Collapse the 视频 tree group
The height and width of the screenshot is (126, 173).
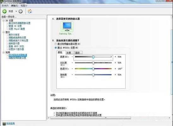tap(4, 53)
